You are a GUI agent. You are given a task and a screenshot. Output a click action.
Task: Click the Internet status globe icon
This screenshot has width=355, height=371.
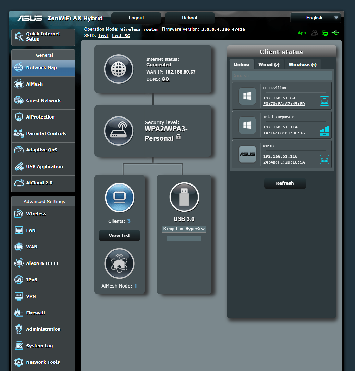point(119,69)
